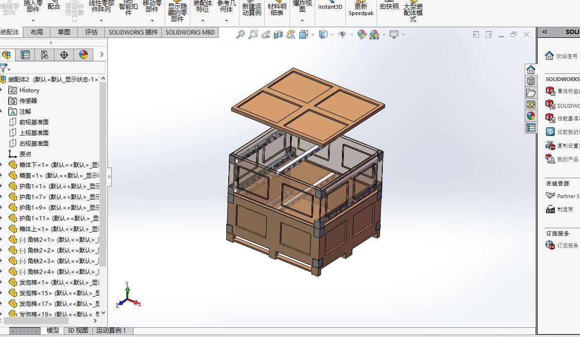The image size is (580, 337).
Task: Open File Explorer folder tab in task pane
Action: coord(531,92)
